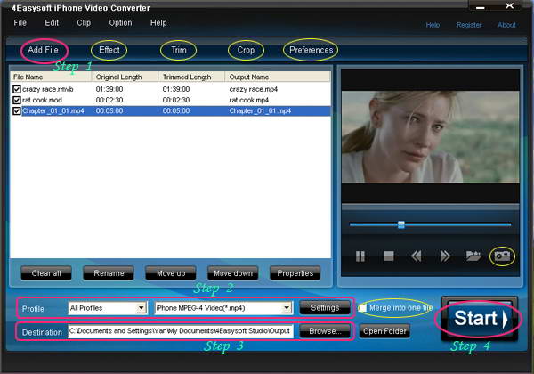Click the Register link

click(469, 25)
